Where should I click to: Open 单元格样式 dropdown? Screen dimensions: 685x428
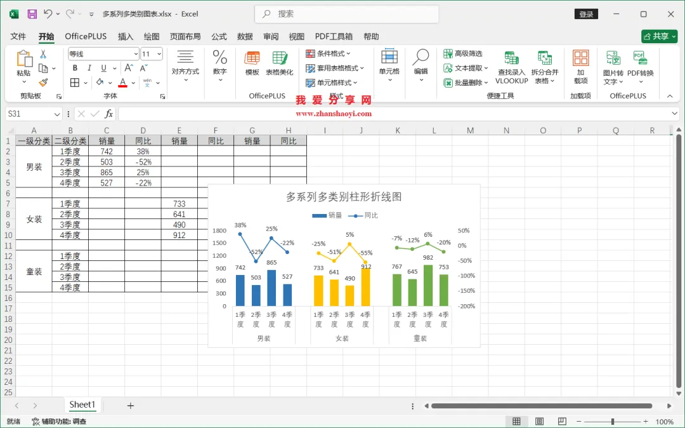click(332, 82)
